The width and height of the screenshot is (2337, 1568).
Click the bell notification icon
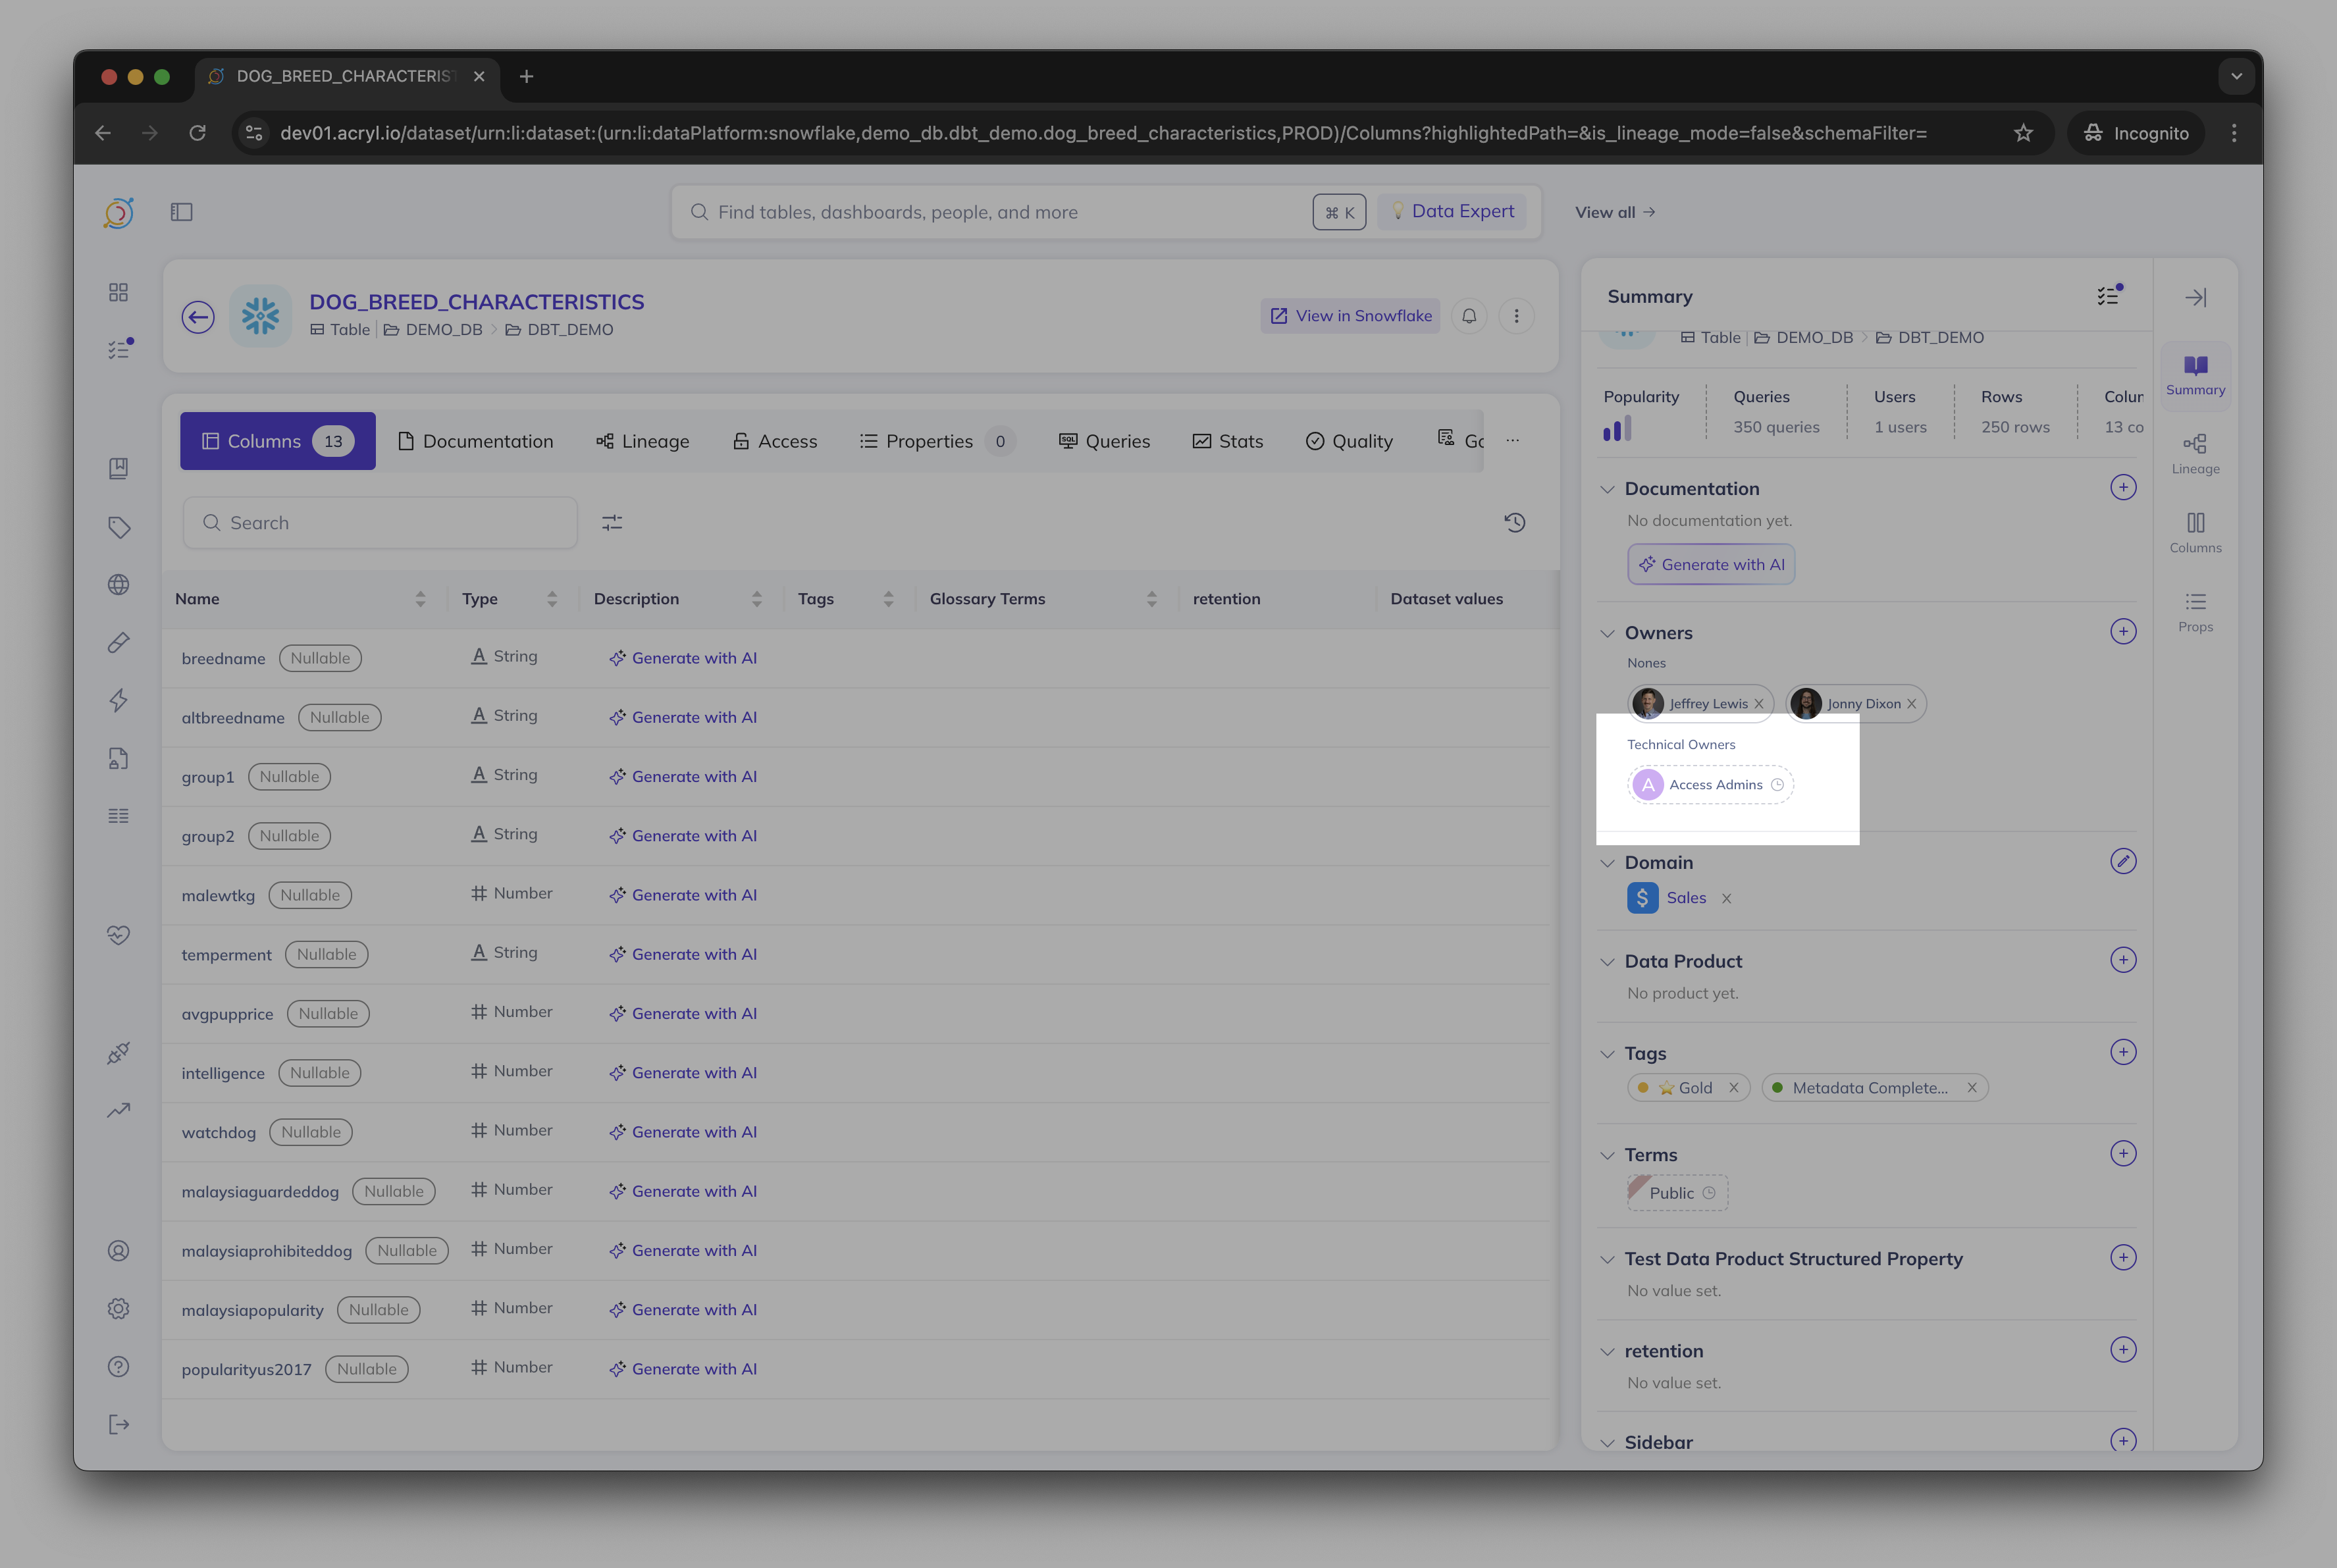(1469, 316)
